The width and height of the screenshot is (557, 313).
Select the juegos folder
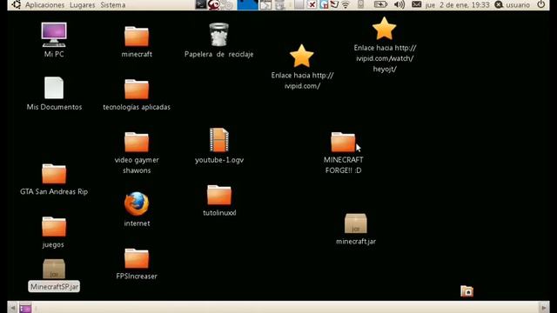point(54,227)
